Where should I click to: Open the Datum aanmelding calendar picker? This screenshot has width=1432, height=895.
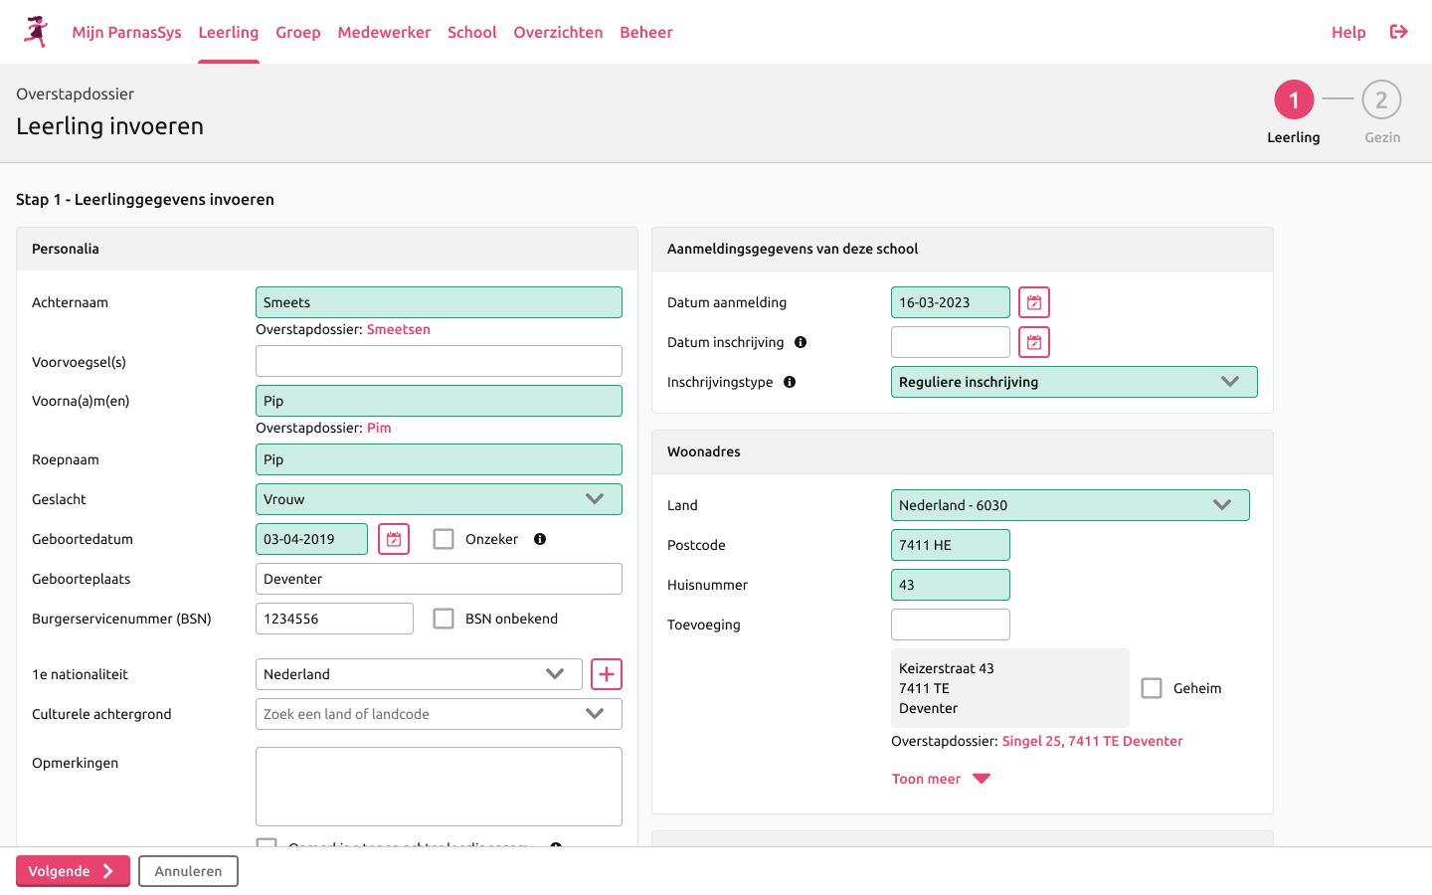click(1034, 302)
